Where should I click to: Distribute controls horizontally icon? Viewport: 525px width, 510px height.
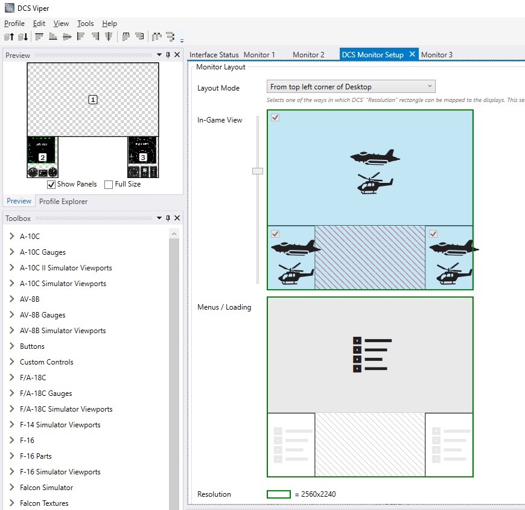156,36
